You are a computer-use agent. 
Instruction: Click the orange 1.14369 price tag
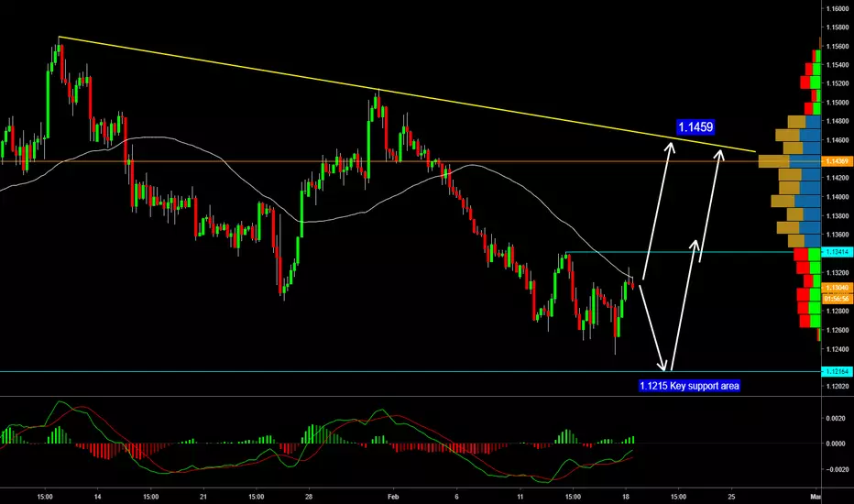(838, 161)
